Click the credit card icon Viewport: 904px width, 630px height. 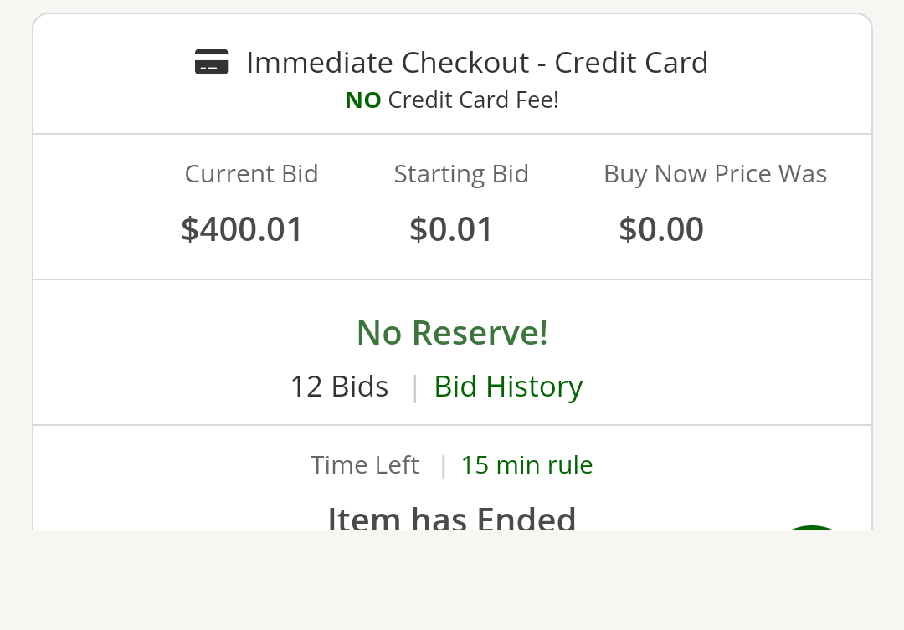pos(212,62)
